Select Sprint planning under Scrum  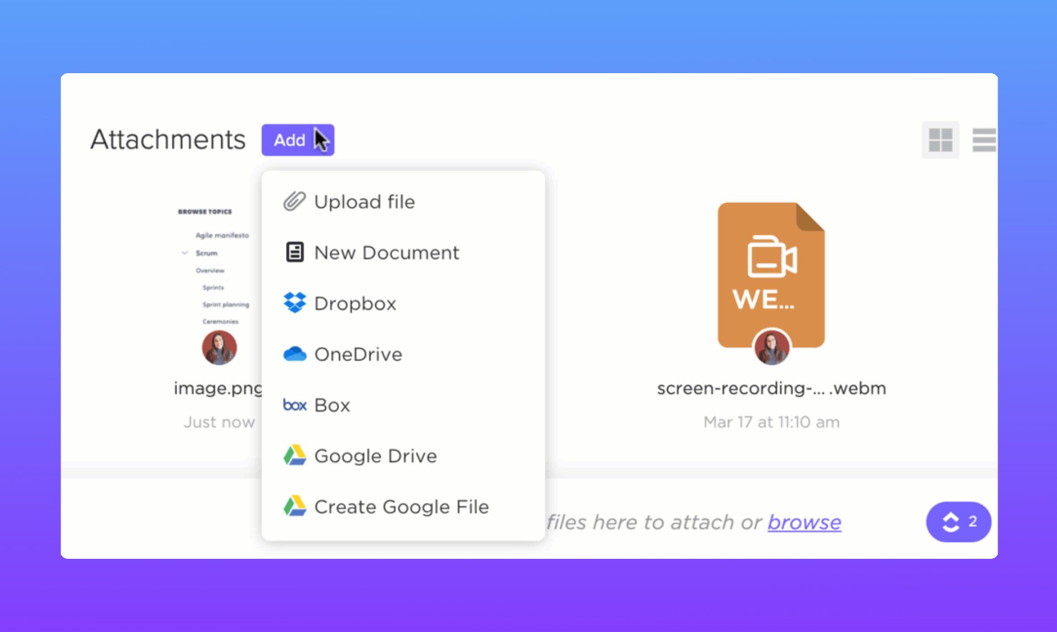(226, 304)
